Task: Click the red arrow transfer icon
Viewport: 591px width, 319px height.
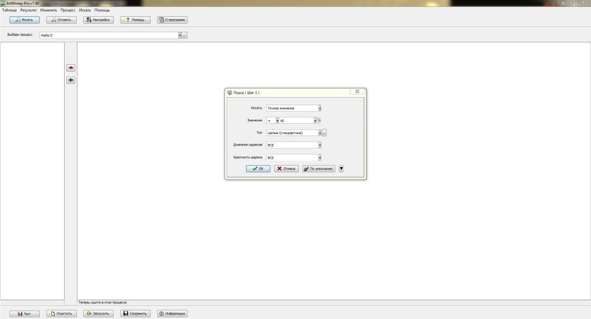Action: (71, 68)
